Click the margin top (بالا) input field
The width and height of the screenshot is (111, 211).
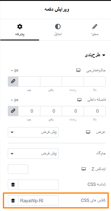click(x=94, y=82)
